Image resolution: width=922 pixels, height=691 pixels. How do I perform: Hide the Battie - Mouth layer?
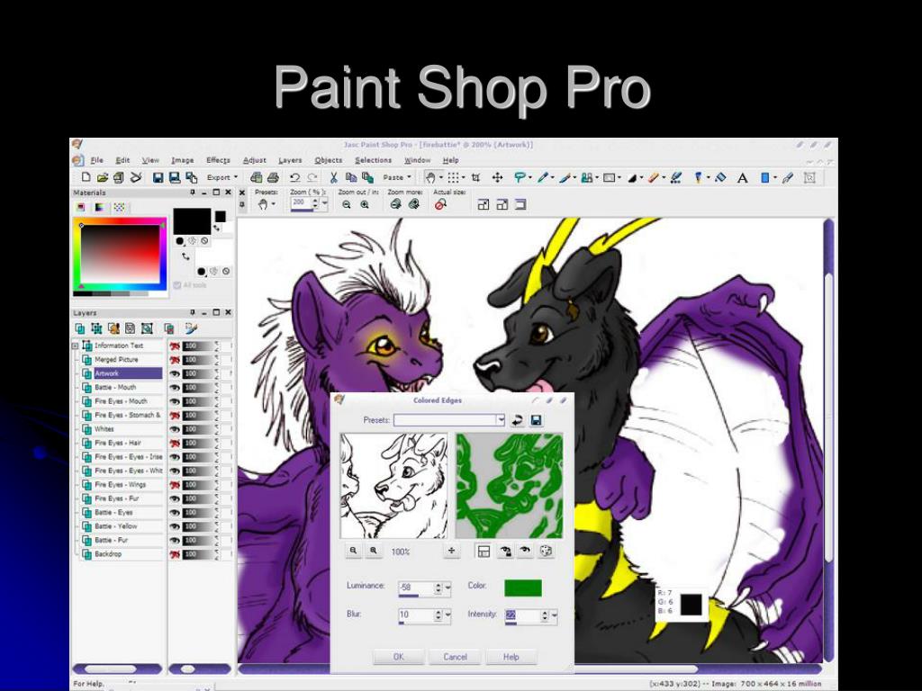(175, 388)
